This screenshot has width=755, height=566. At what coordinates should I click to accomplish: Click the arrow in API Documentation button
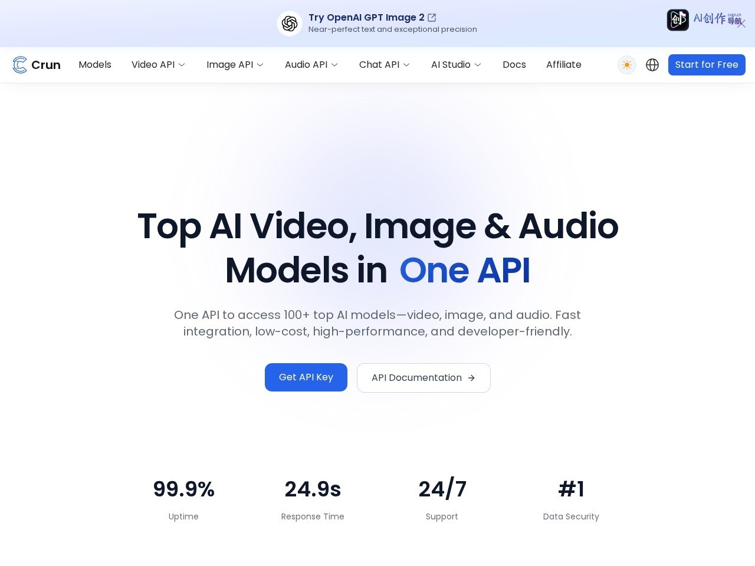[x=471, y=378]
